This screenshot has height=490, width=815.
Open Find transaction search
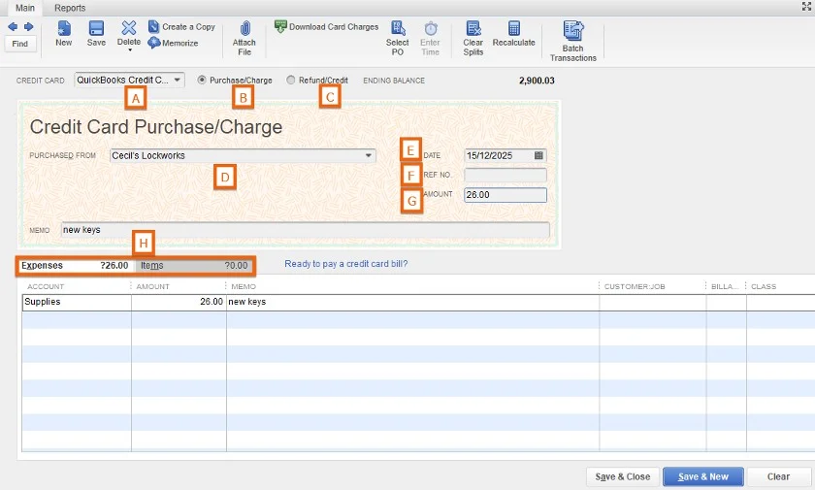point(19,44)
